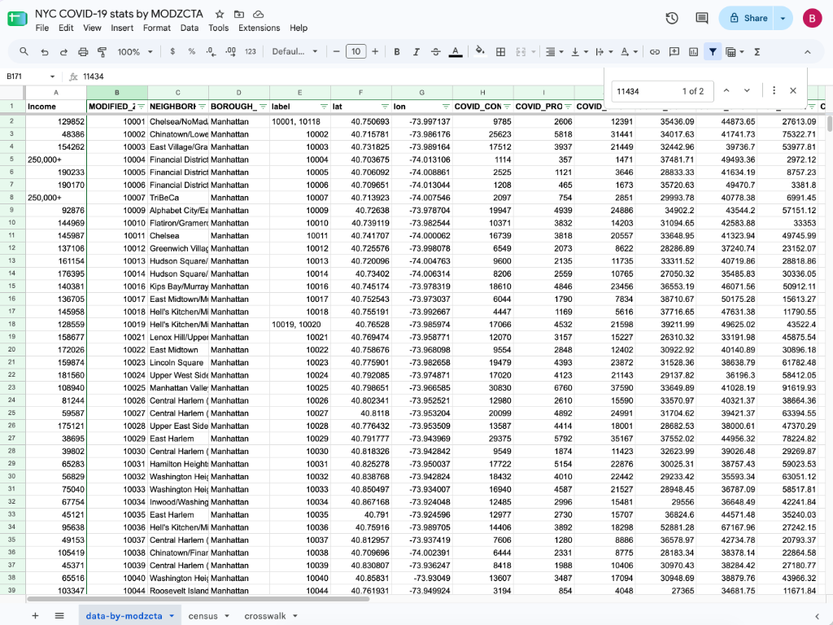The width and height of the screenshot is (833, 625).
Task: Open the filter views table dropdown
Action: pyautogui.click(x=735, y=51)
